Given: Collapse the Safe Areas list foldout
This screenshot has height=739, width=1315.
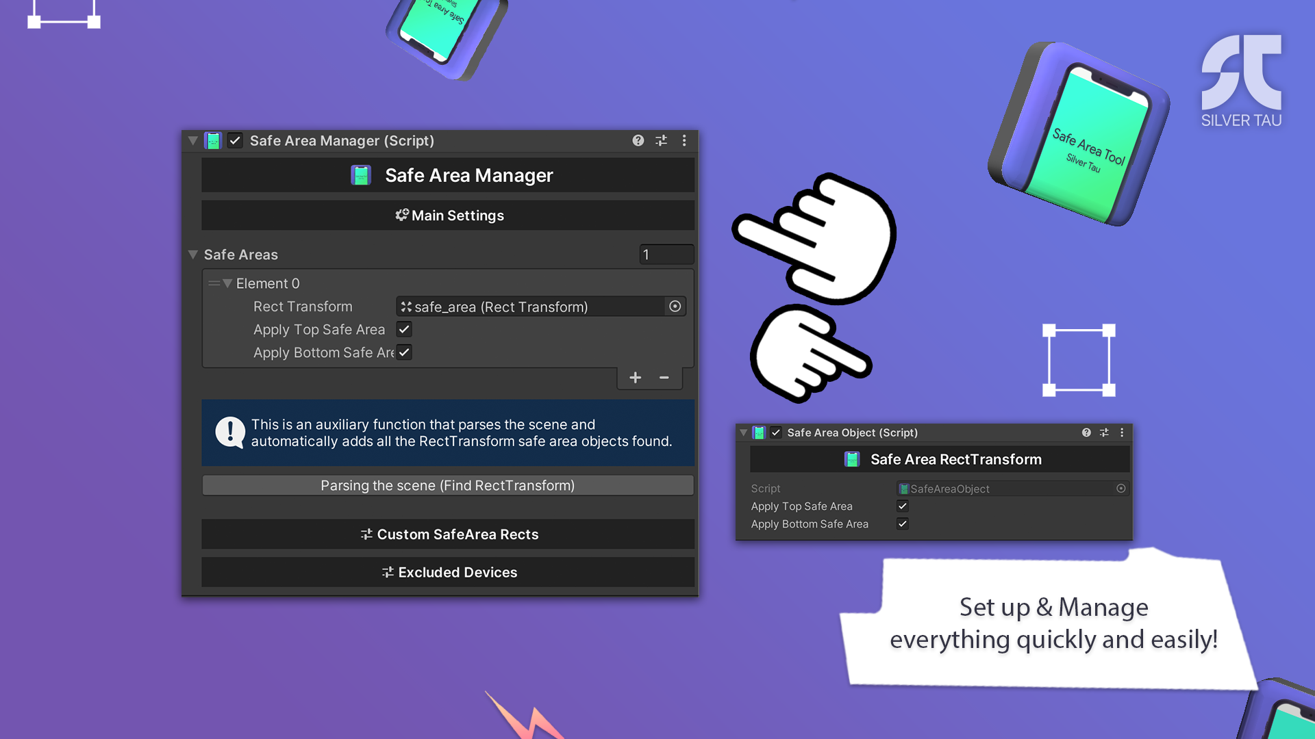Looking at the screenshot, I should [193, 255].
